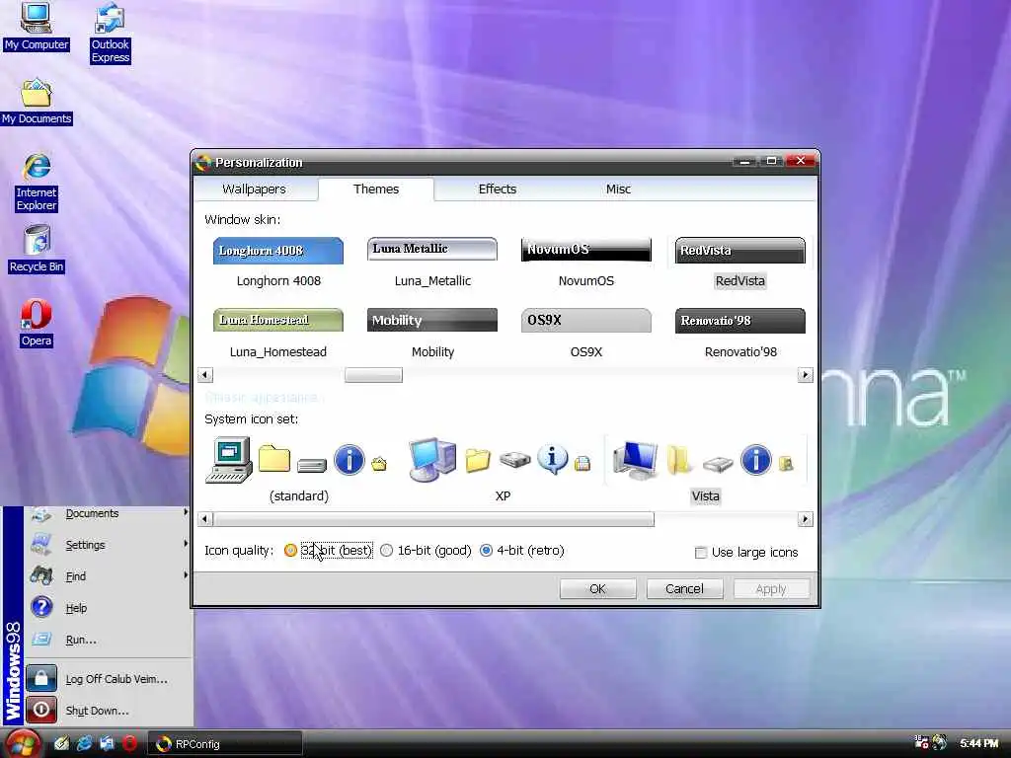Switch to the Effects tab

(x=498, y=189)
